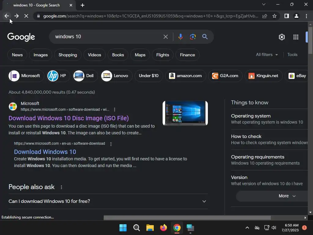313x235 pixels.
Task: Switch to the Images filter
Action: (x=41, y=55)
